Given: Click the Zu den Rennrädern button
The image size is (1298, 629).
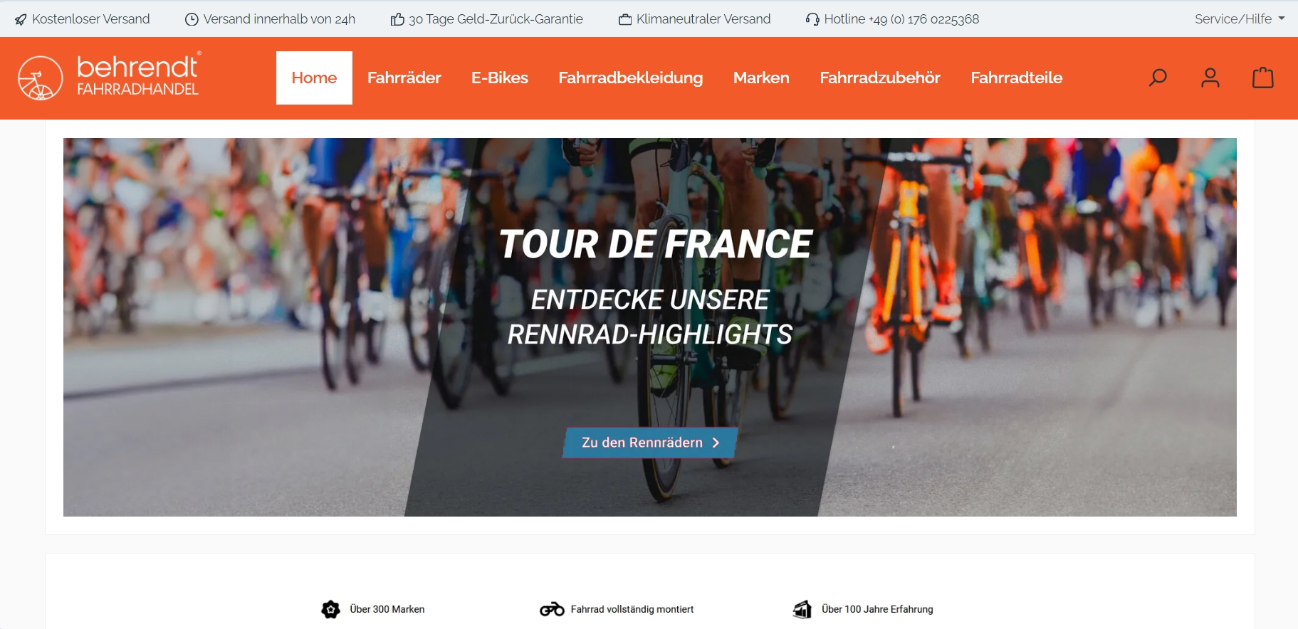Looking at the screenshot, I should point(650,443).
